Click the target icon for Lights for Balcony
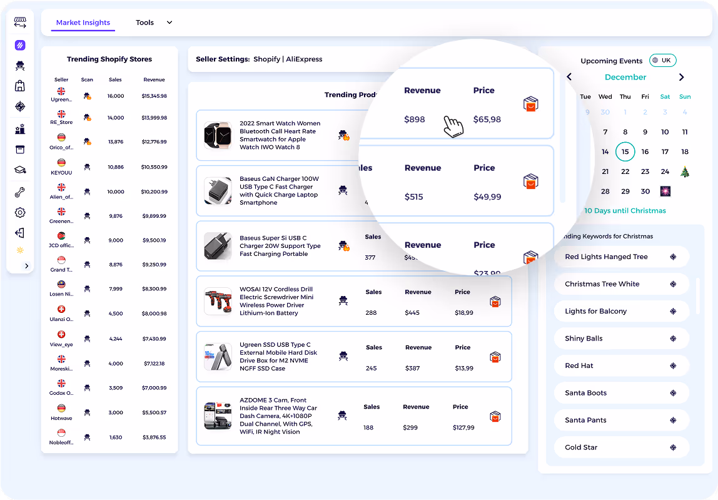Viewport: 718px width, 500px height. pyautogui.click(x=673, y=311)
